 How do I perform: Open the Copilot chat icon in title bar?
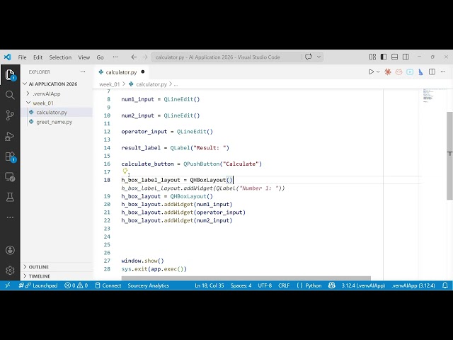tap(309, 57)
